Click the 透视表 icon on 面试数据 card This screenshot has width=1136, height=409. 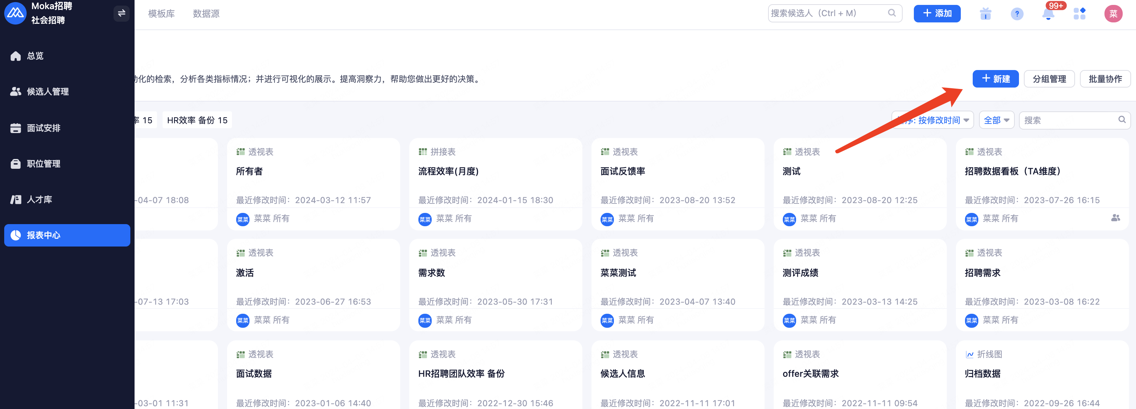(x=240, y=354)
